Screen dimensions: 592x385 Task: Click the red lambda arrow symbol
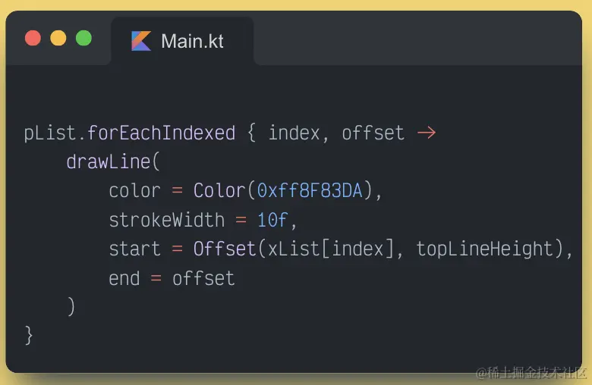click(x=427, y=133)
